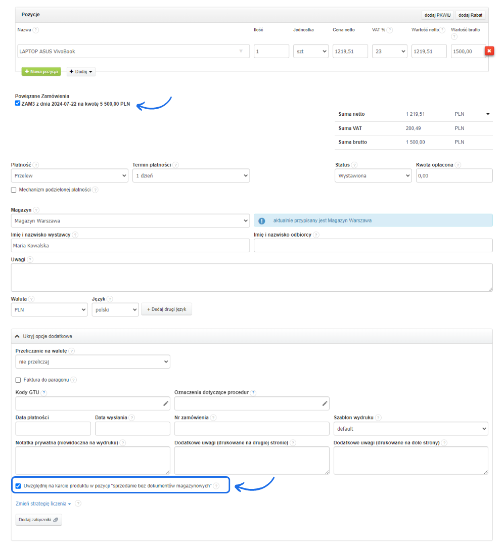Click help icon next to Magazyn label
Viewport: 504px width, 546px height.
coord(36,210)
